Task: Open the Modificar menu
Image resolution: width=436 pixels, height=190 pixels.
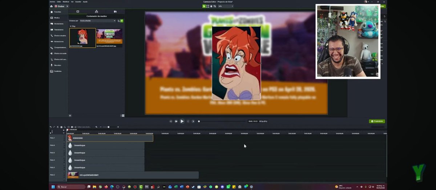Action: coord(66,1)
